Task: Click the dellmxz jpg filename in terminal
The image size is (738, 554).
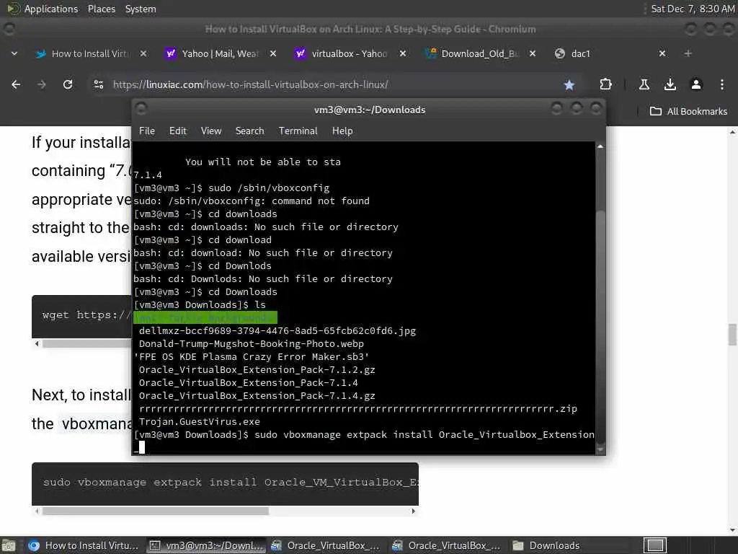Action: [277, 330]
